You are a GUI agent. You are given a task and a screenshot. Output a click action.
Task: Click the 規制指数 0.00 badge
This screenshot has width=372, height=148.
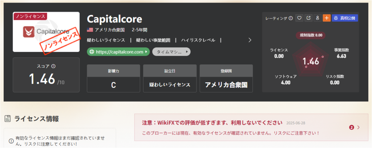coord(311,35)
